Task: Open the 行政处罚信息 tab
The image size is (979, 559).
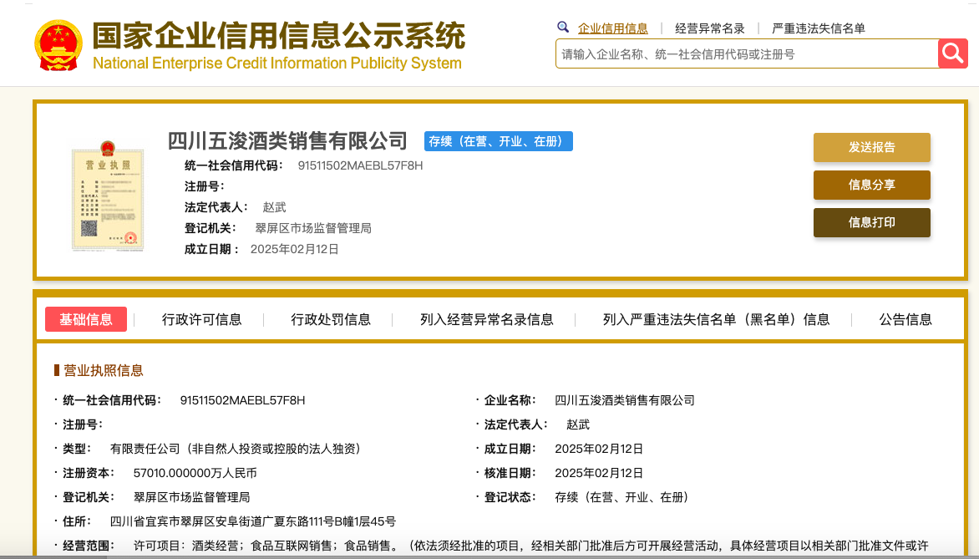Action: coord(330,319)
